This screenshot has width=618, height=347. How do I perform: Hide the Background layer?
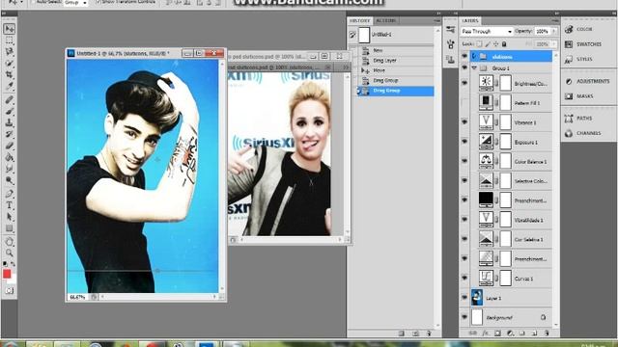[464, 317]
